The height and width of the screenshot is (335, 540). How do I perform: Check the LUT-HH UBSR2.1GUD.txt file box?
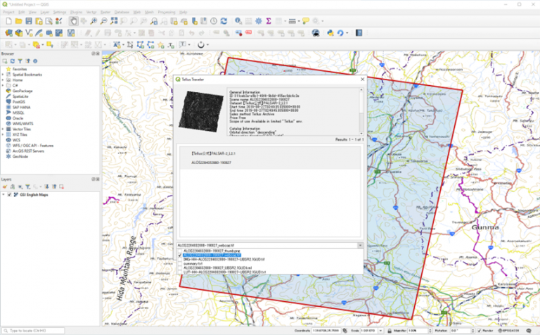tap(180, 272)
